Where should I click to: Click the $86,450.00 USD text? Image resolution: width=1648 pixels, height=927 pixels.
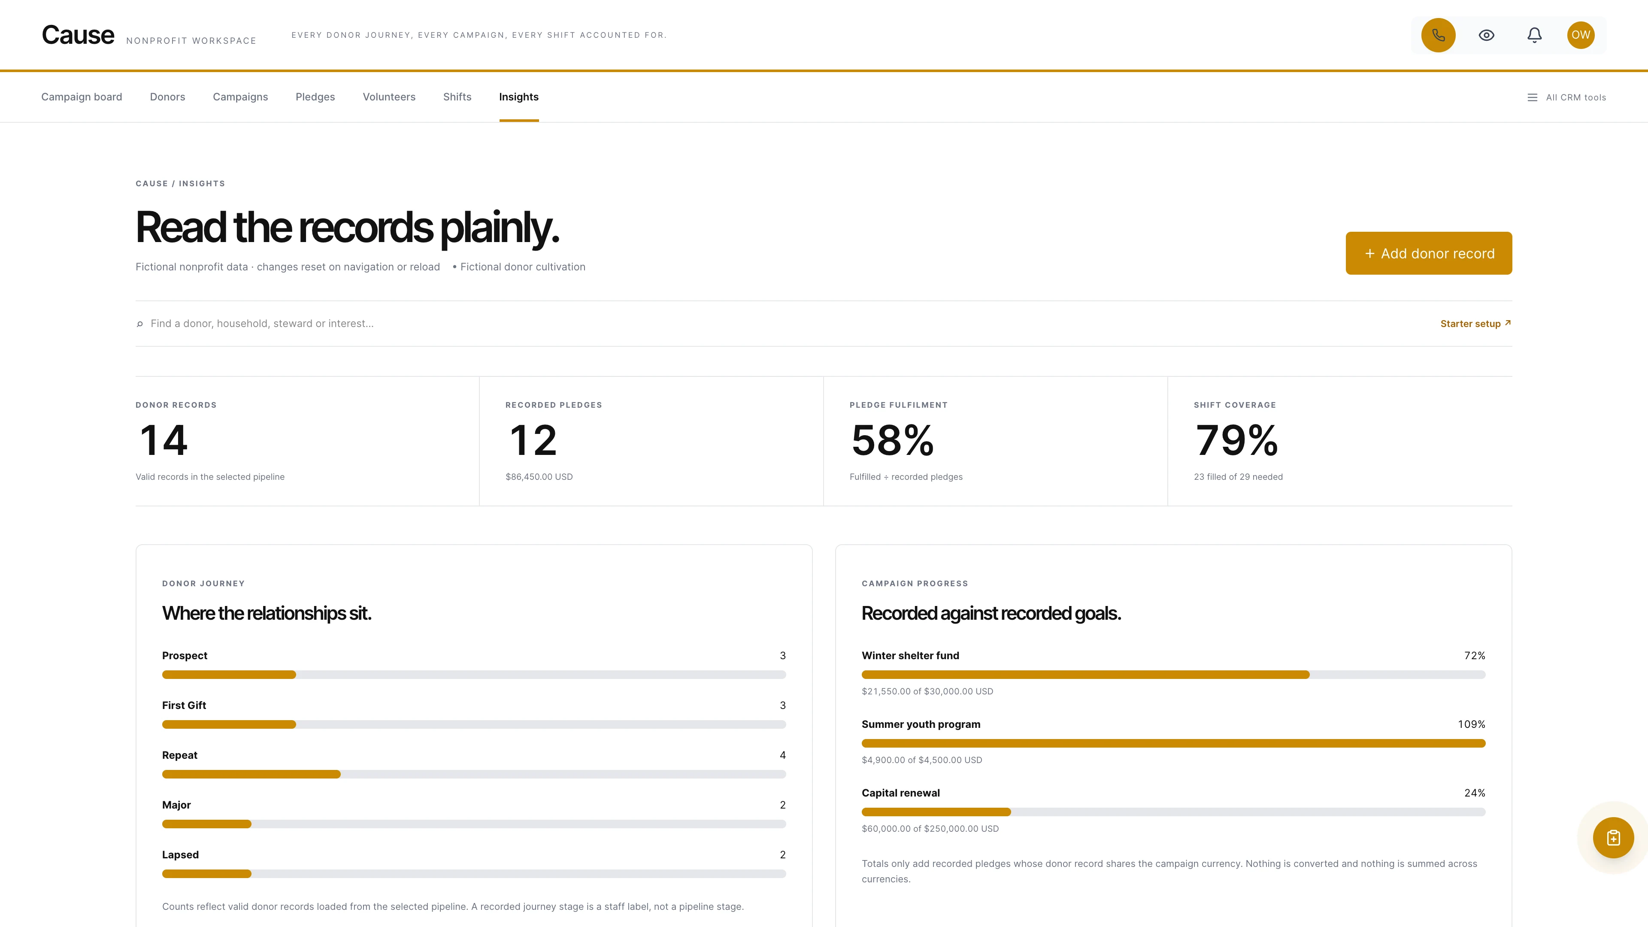(x=539, y=477)
